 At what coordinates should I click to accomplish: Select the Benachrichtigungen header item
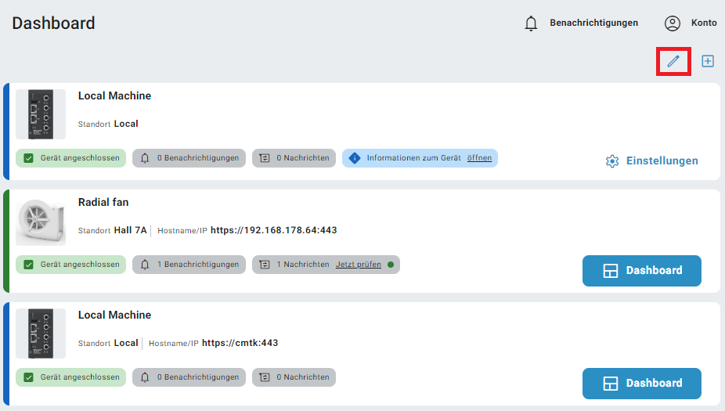[x=593, y=23]
